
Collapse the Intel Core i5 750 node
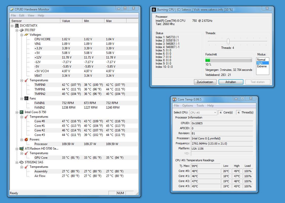(17, 112)
